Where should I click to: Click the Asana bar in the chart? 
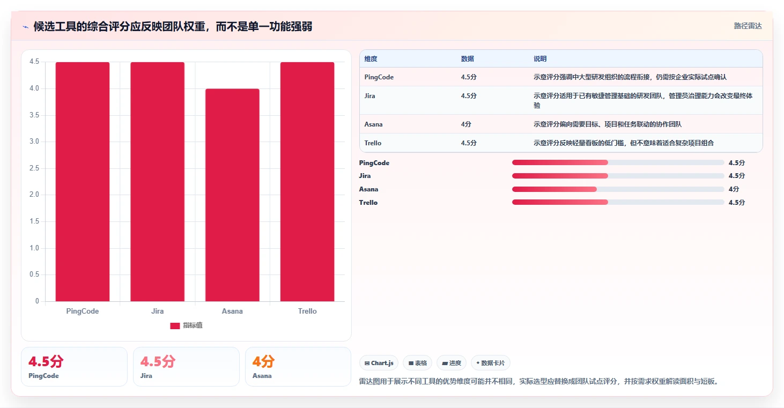[232, 195]
